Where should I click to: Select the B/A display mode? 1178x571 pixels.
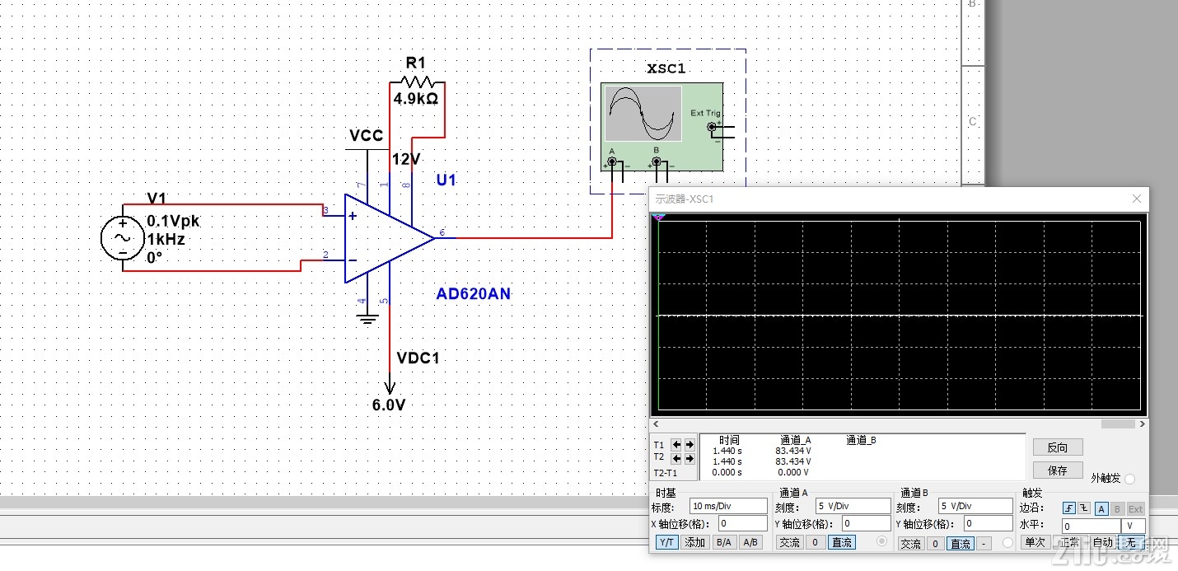click(x=724, y=542)
